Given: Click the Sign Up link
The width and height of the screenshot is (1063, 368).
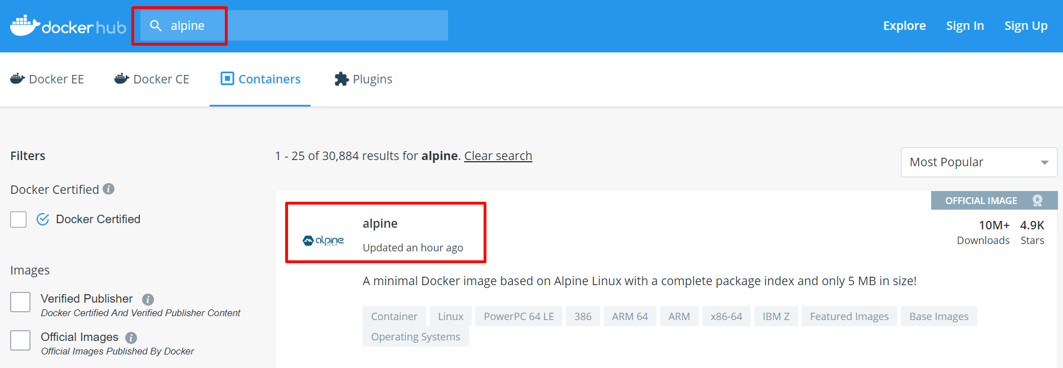Looking at the screenshot, I should [1026, 26].
